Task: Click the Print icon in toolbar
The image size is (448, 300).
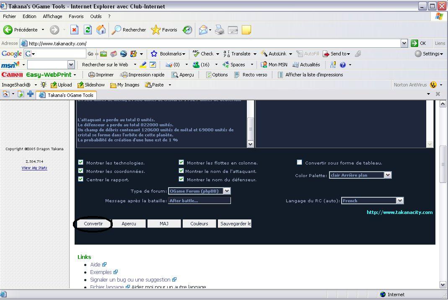Action: coord(220,30)
